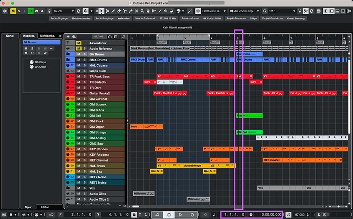Open the Color tool dropdown arrow

point(183,11)
